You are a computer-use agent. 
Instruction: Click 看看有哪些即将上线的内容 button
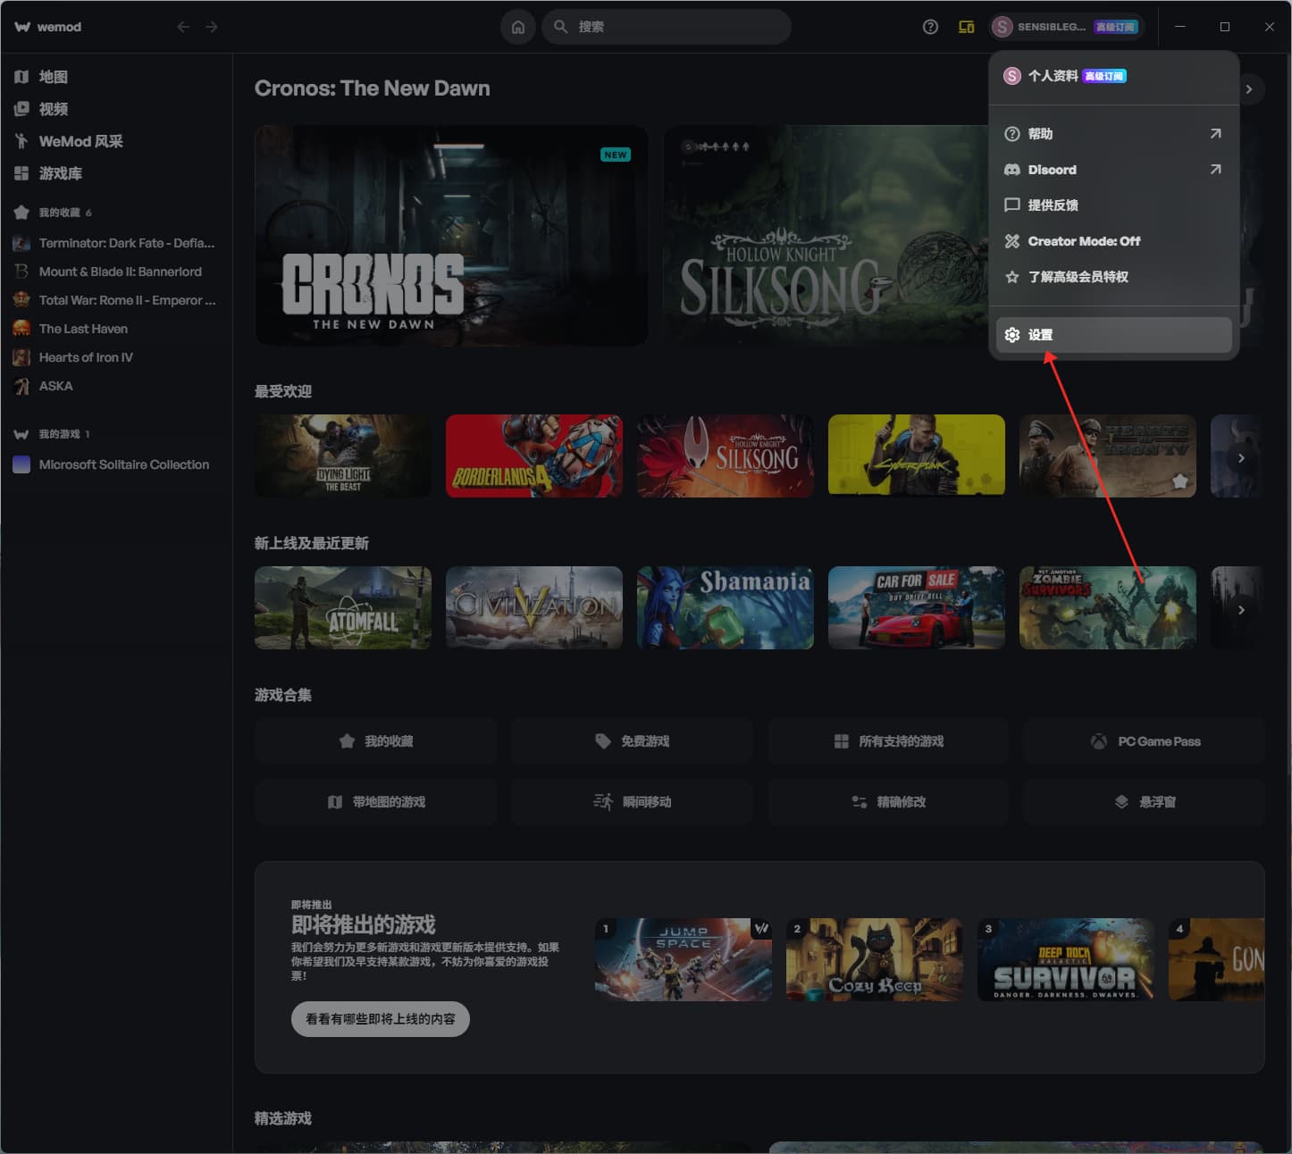tap(380, 1019)
